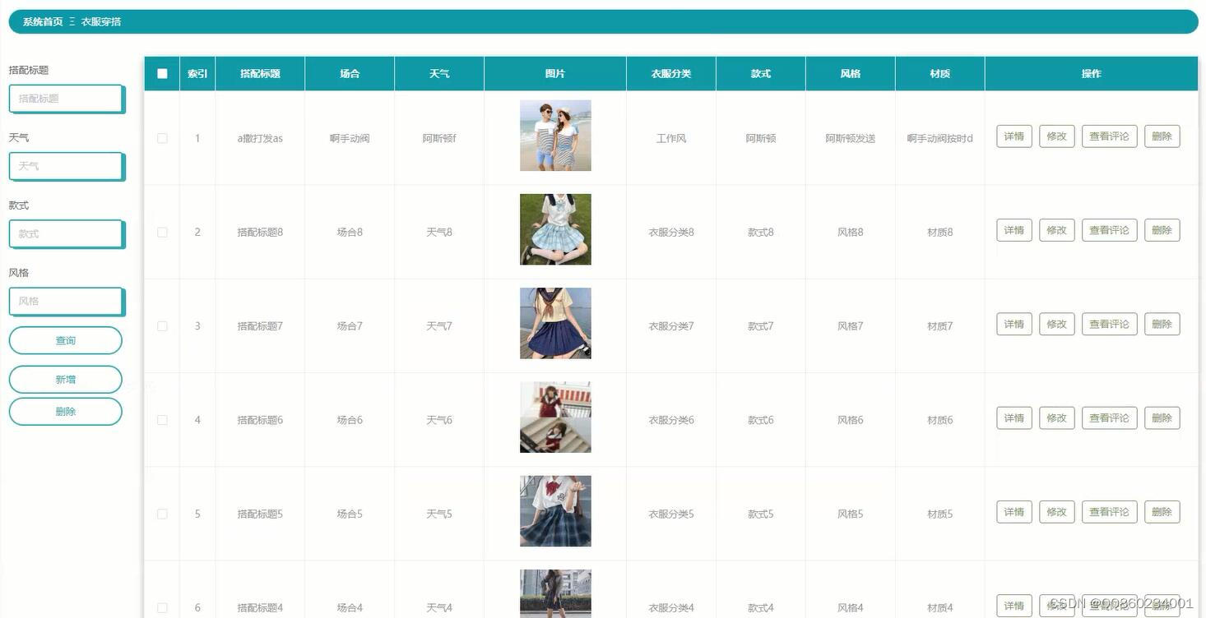
Task: Click 修改 for row 搭配标题8
Action: [x=1056, y=230]
